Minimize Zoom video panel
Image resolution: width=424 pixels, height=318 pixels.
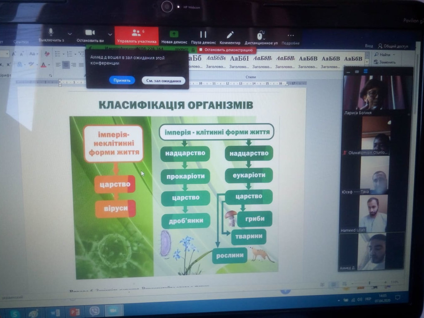[x=349, y=72]
